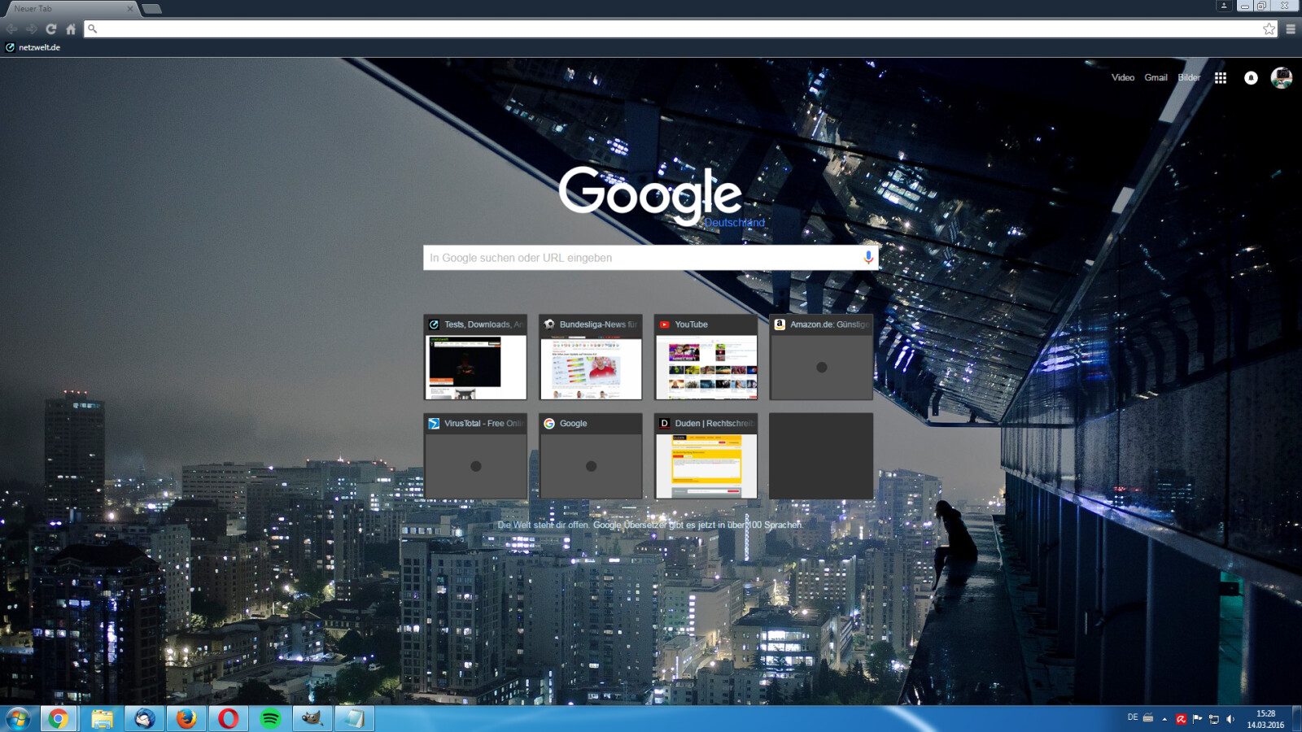Expand hidden icons in the system tray

point(1164,719)
